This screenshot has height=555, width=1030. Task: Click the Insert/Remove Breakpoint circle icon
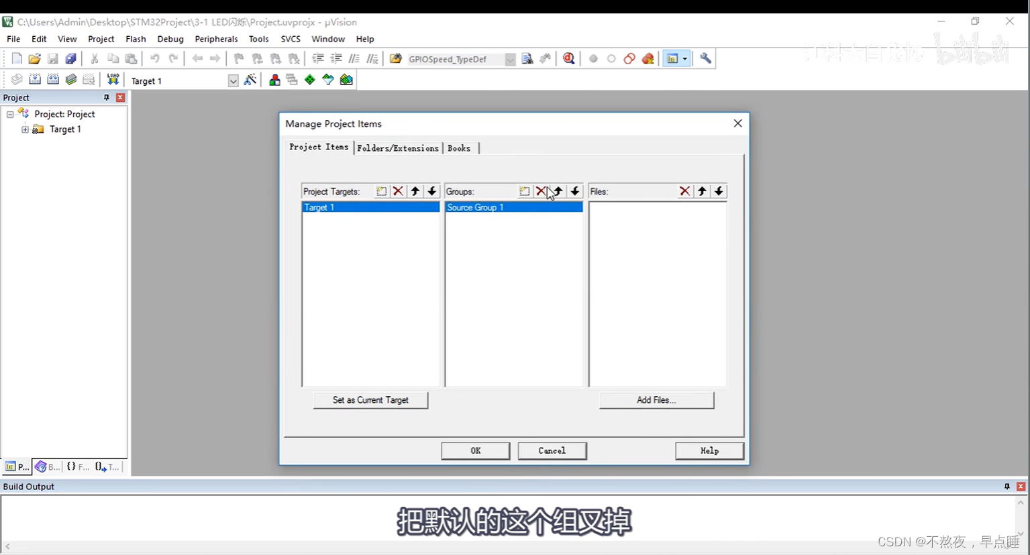(593, 58)
